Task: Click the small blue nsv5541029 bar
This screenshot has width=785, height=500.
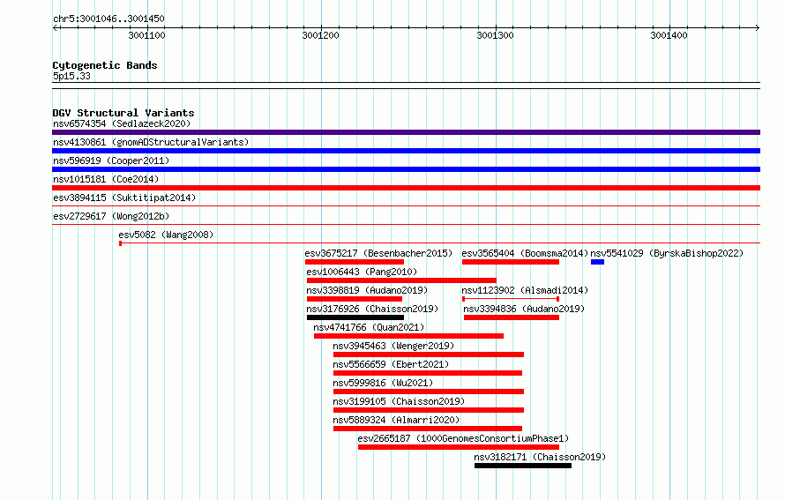Action: click(597, 262)
